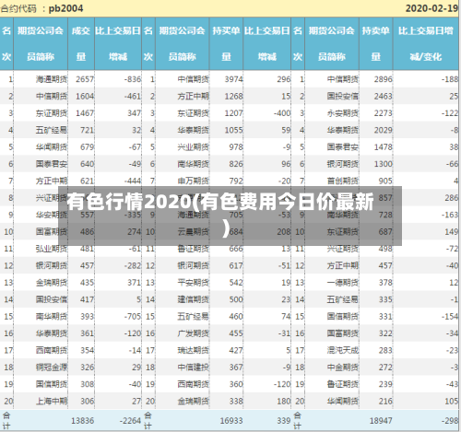Image resolution: width=461 pixels, height=432 pixels.
Task: Click the company name 永安期货
Action: point(343,113)
